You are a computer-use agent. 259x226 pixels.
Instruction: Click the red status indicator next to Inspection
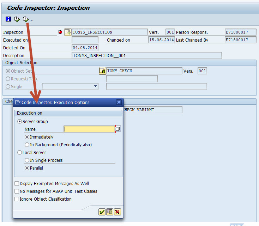pos(60,32)
